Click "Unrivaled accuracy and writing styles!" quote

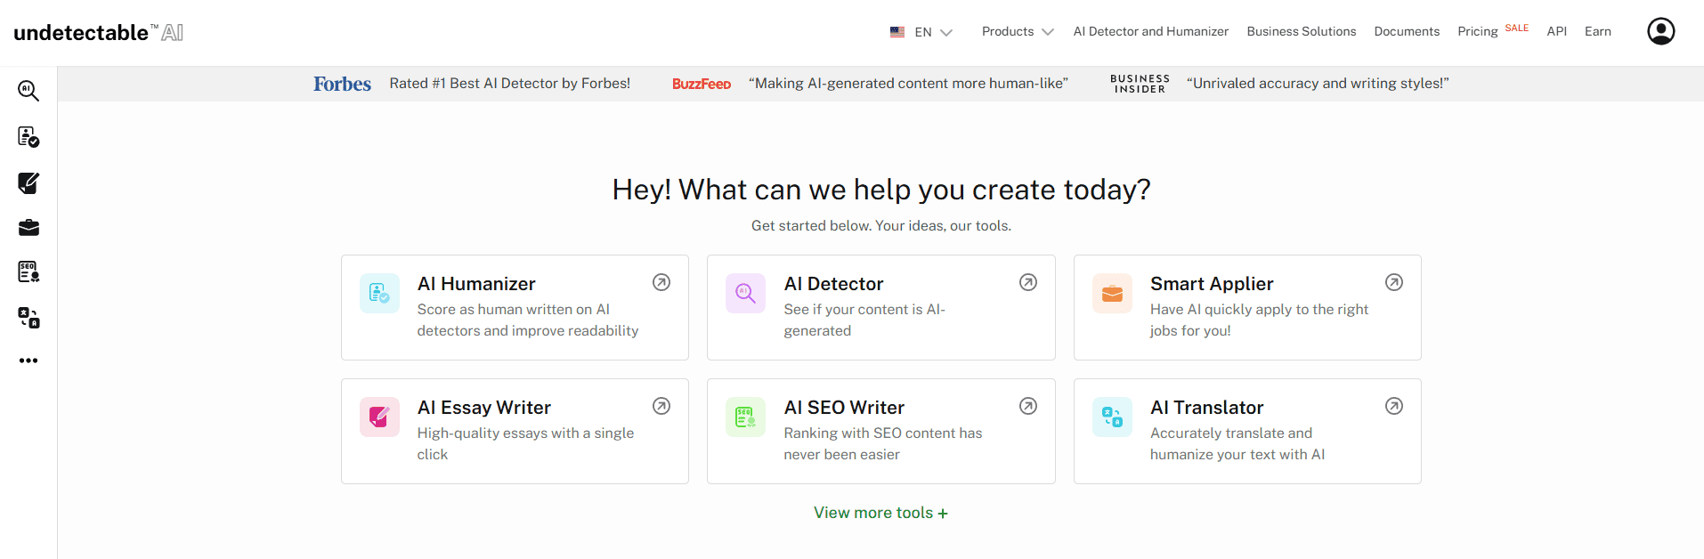pyautogui.click(x=1318, y=84)
